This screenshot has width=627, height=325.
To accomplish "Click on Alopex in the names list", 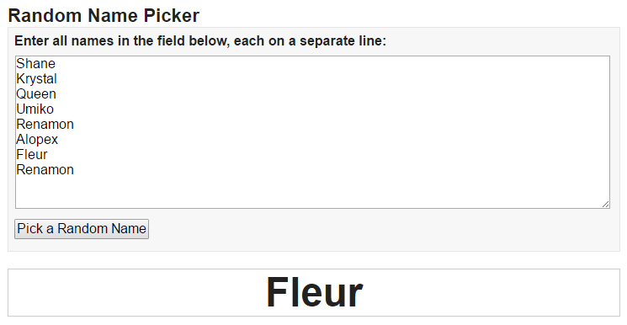I will 37,139.
